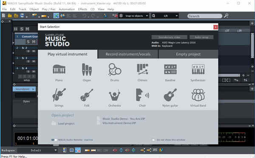Mute track S: 2
The width and height of the screenshot is (255, 158).
pyautogui.click(x=34, y=51)
